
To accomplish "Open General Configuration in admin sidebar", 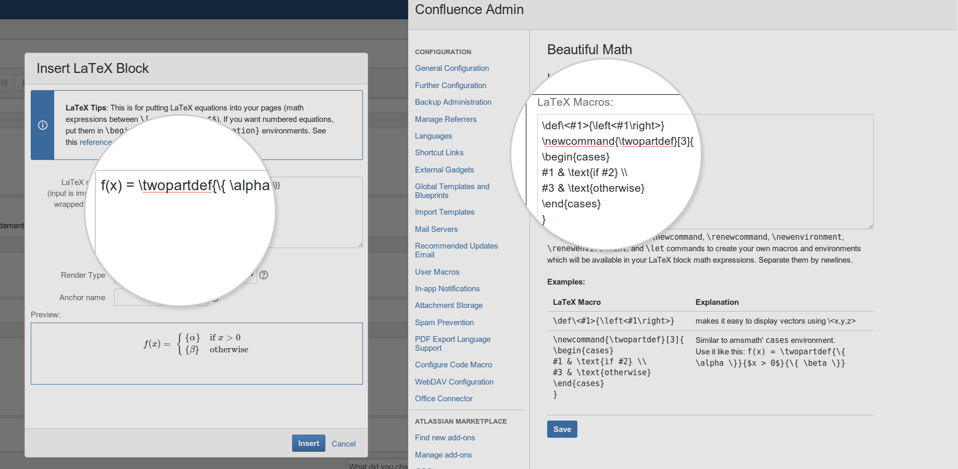I will click(452, 68).
